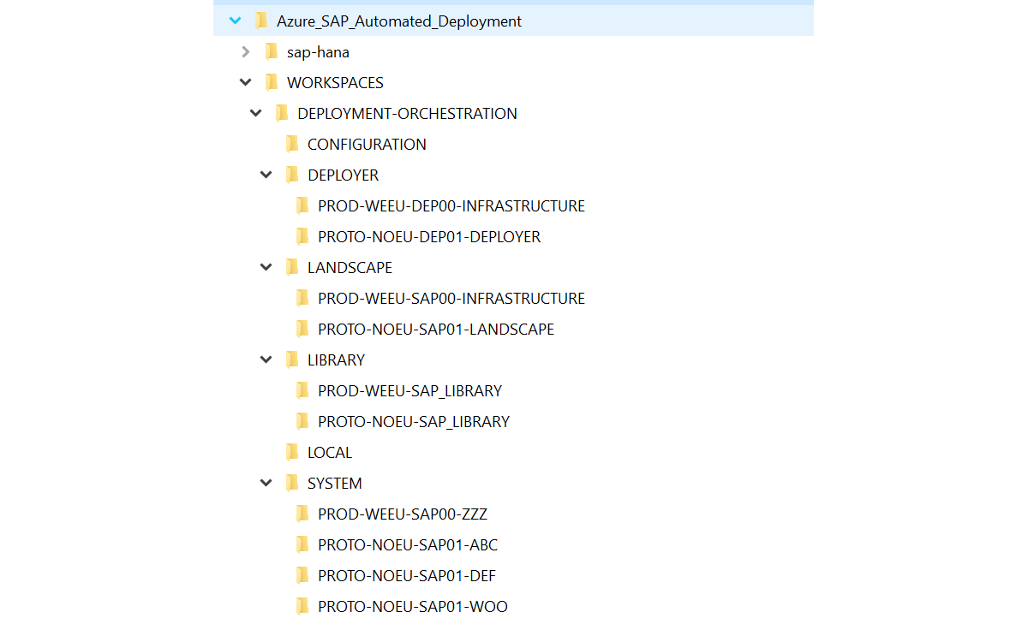Click folder icon of PROTO-NOEU-SAP01-LANDSCAPE
1028x624 pixels.
[302, 330]
